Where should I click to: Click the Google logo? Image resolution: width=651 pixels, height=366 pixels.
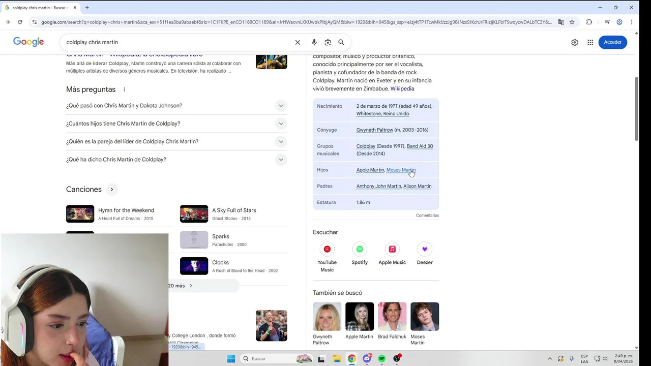[28, 42]
